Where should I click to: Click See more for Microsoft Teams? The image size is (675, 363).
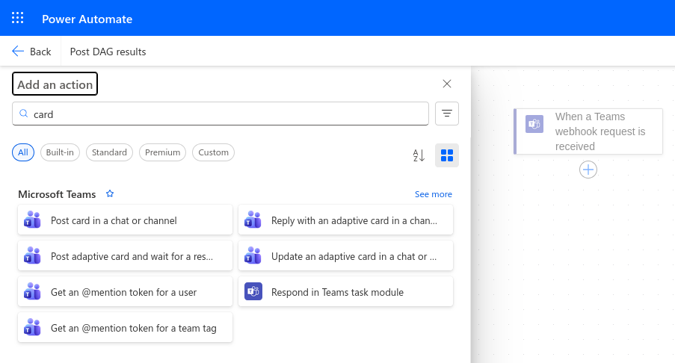coord(433,194)
